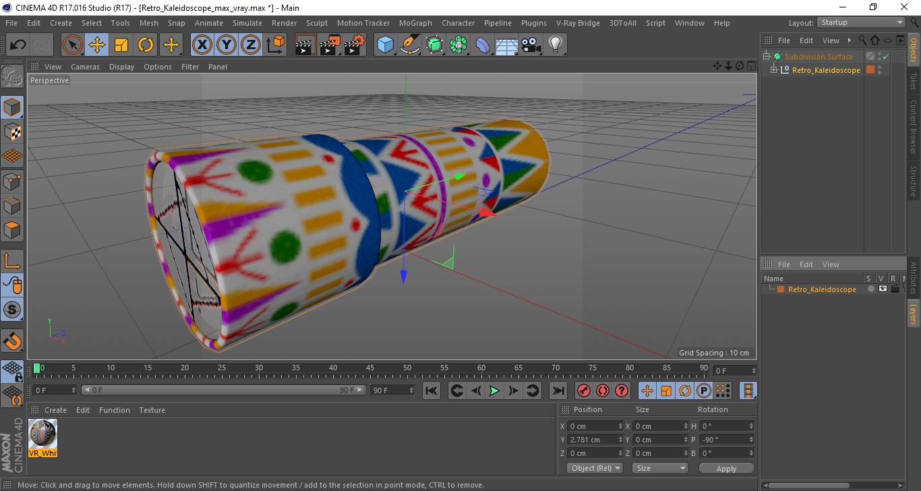Go to end of animation
921x491 pixels.
pos(558,391)
